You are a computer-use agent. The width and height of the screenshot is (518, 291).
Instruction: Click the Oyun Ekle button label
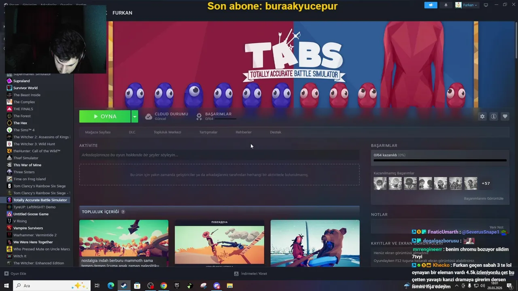pyautogui.click(x=18, y=274)
